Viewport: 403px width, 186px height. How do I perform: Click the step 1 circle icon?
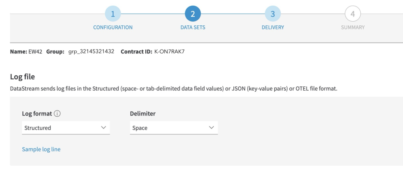[x=113, y=14]
